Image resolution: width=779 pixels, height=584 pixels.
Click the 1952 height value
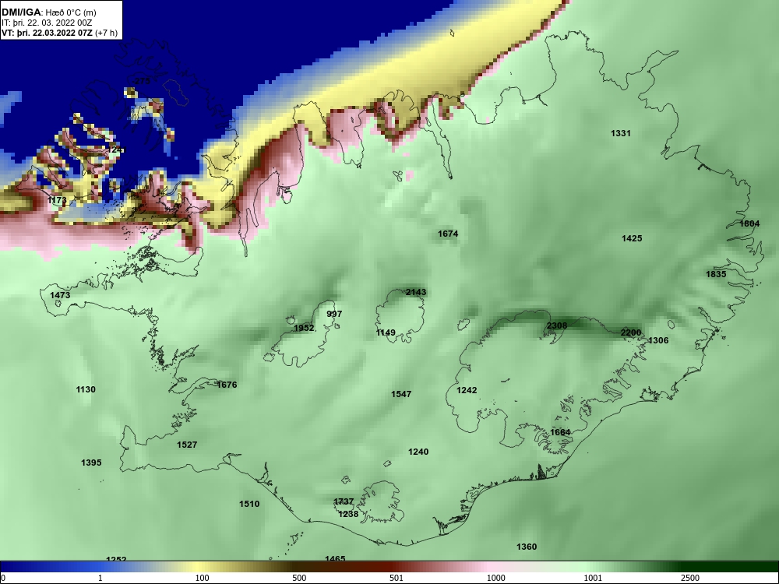pyautogui.click(x=304, y=328)
